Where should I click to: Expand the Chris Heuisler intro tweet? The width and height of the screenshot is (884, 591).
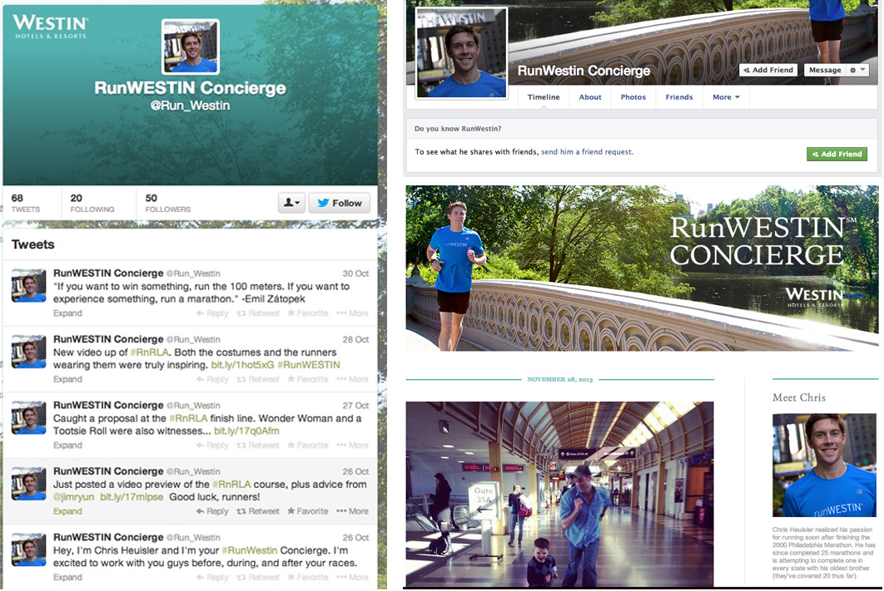click(x=67, y=578)
